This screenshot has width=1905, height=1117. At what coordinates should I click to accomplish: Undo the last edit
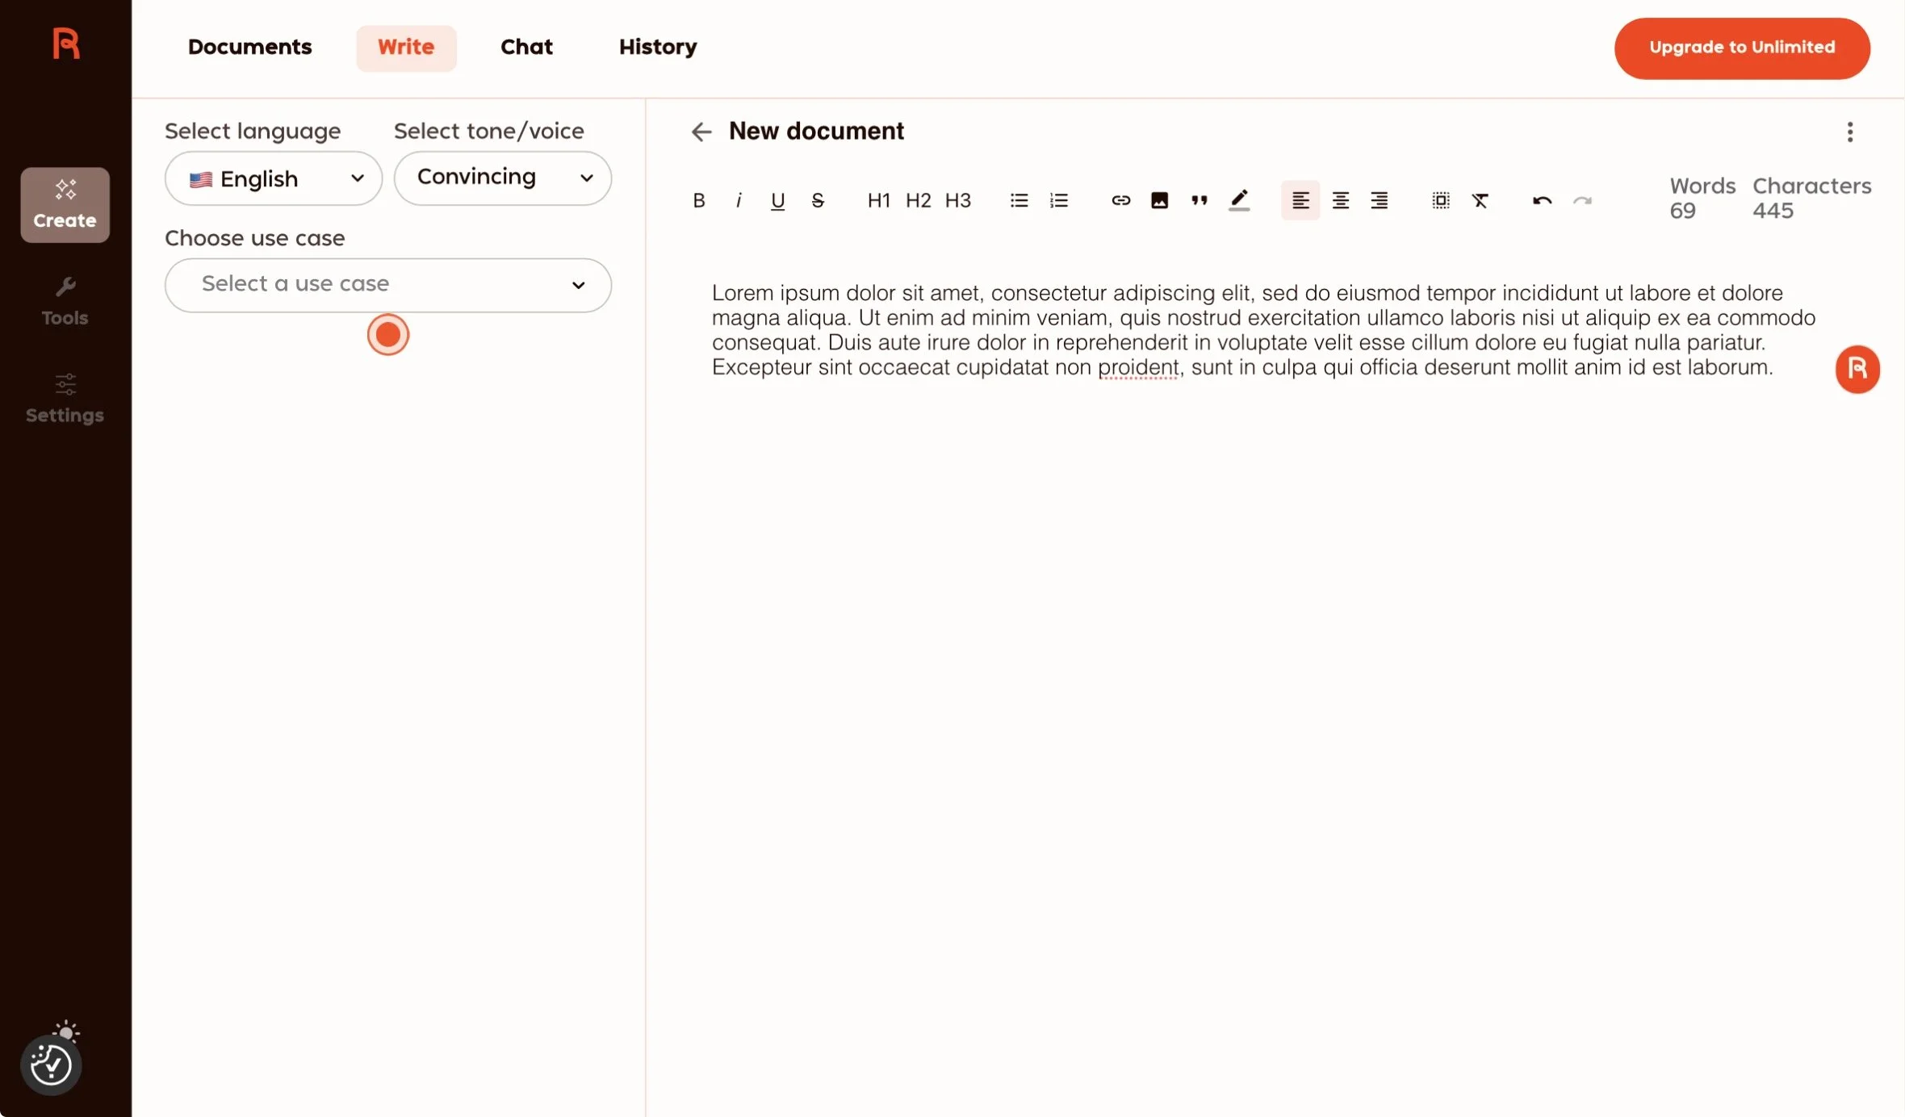pyautogui.click(x=1542, y=200)
